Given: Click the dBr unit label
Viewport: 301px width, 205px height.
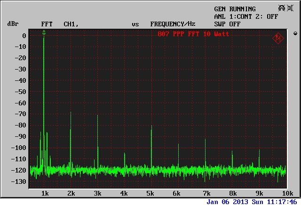Looking at the screenshot, I should pos(13,24).
